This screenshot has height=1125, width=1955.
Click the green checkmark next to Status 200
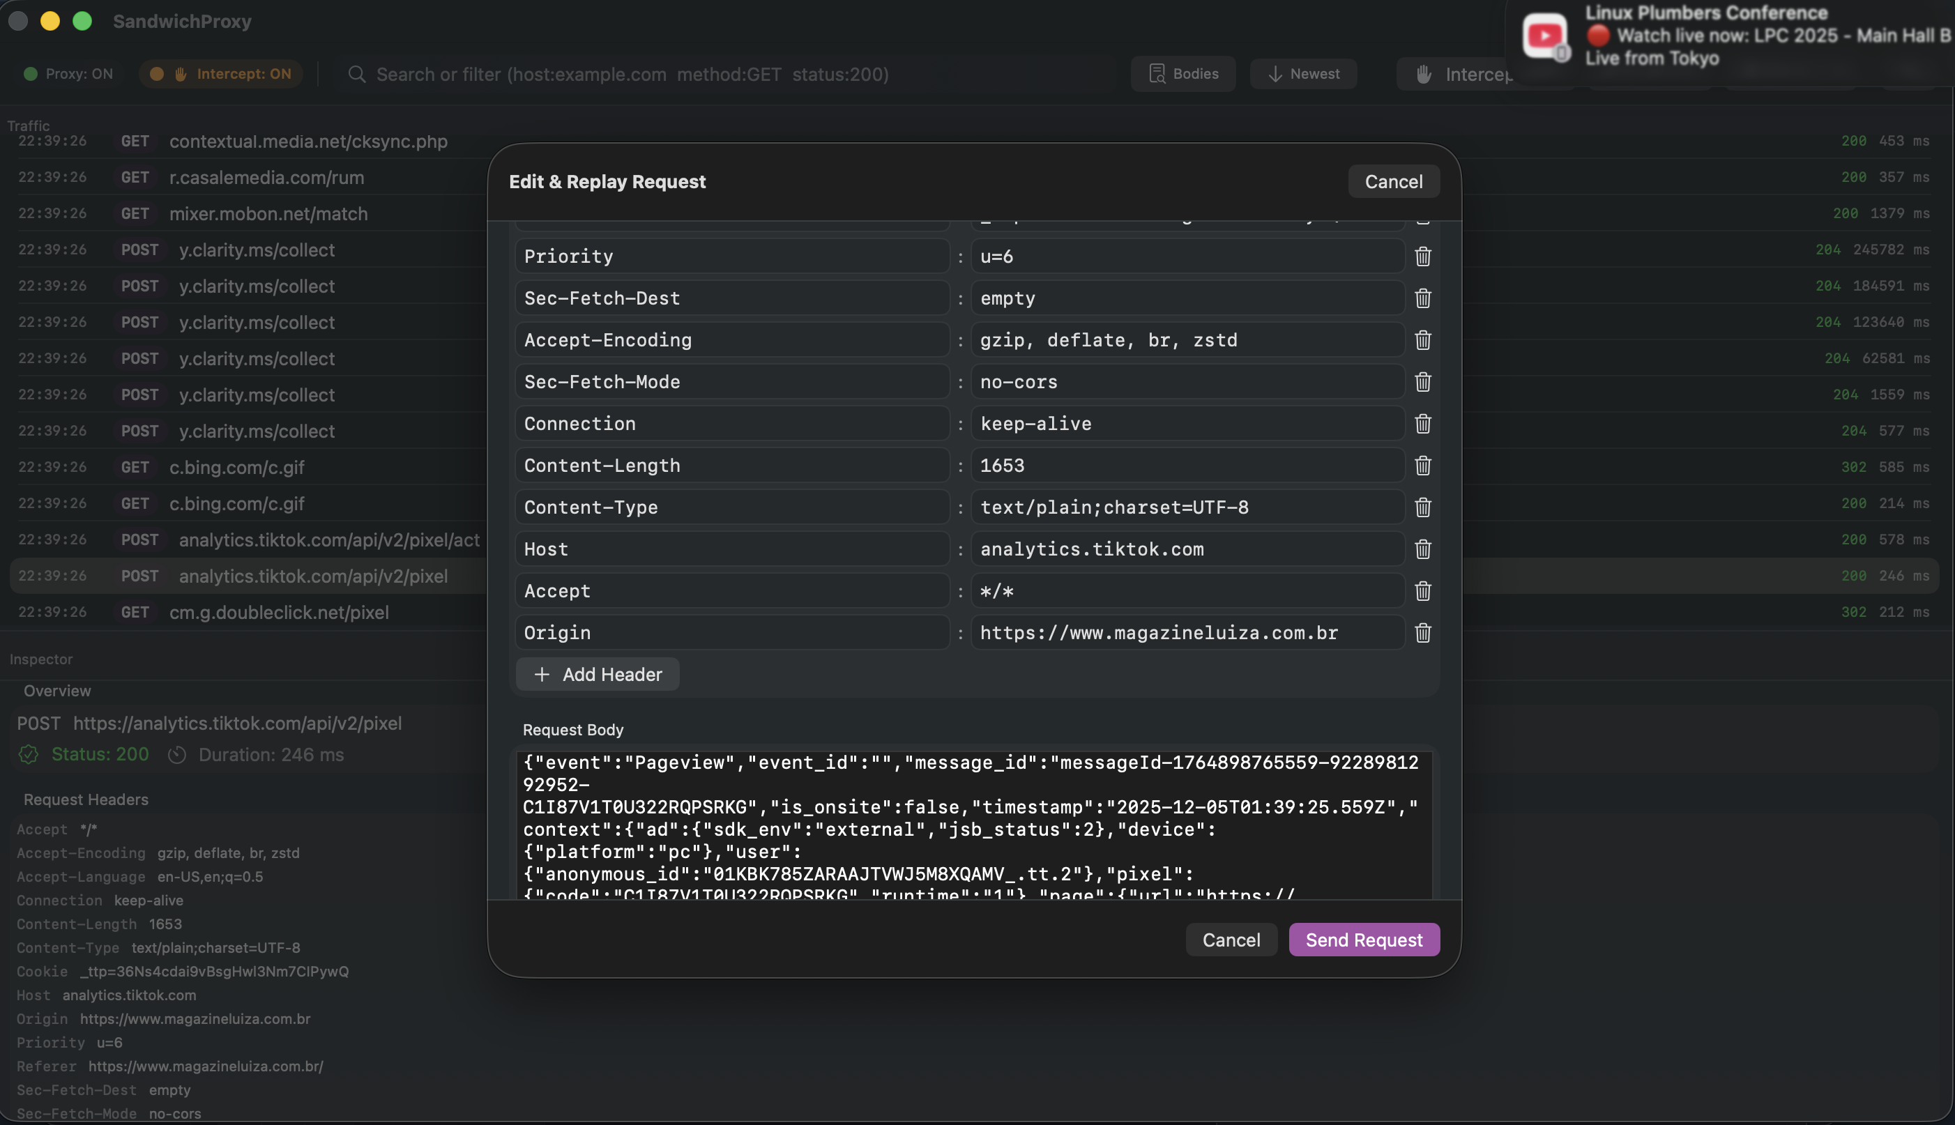click(29, 755)
